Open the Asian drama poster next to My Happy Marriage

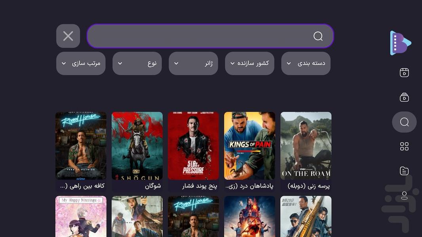click(137, 216)
